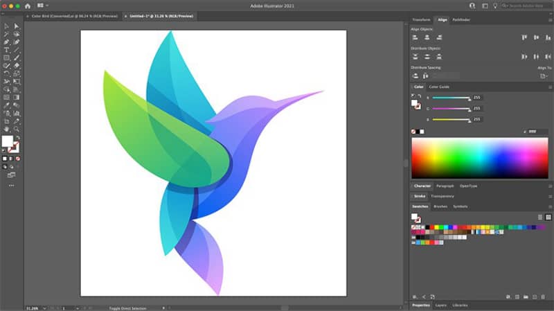Open the Color panel options menu

click(550, 87)
